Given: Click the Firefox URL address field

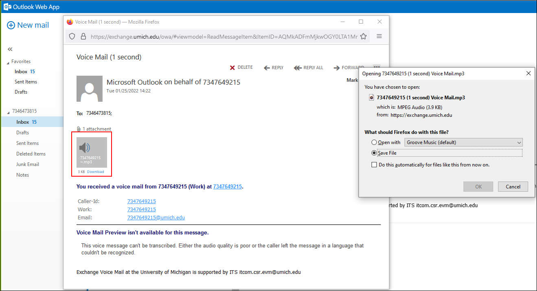Looking at the screenshot, I should point(224,37).
